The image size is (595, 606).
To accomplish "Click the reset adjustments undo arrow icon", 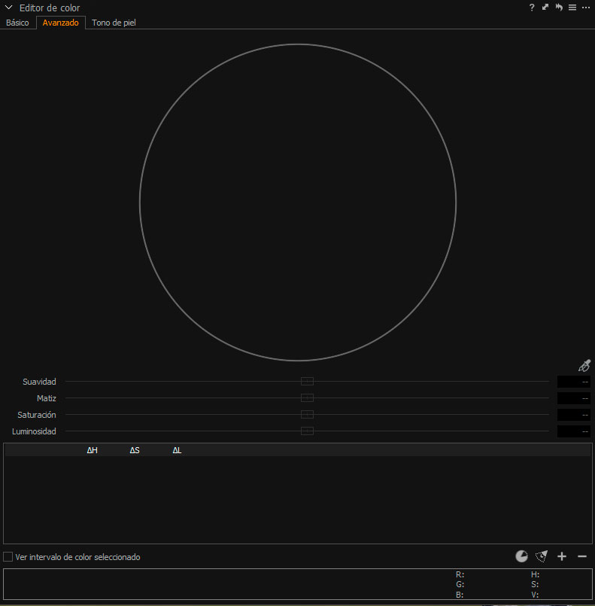I will click(x=559, y=8).
